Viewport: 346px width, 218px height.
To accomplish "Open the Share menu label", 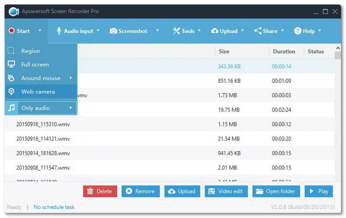I will point(270,31).
